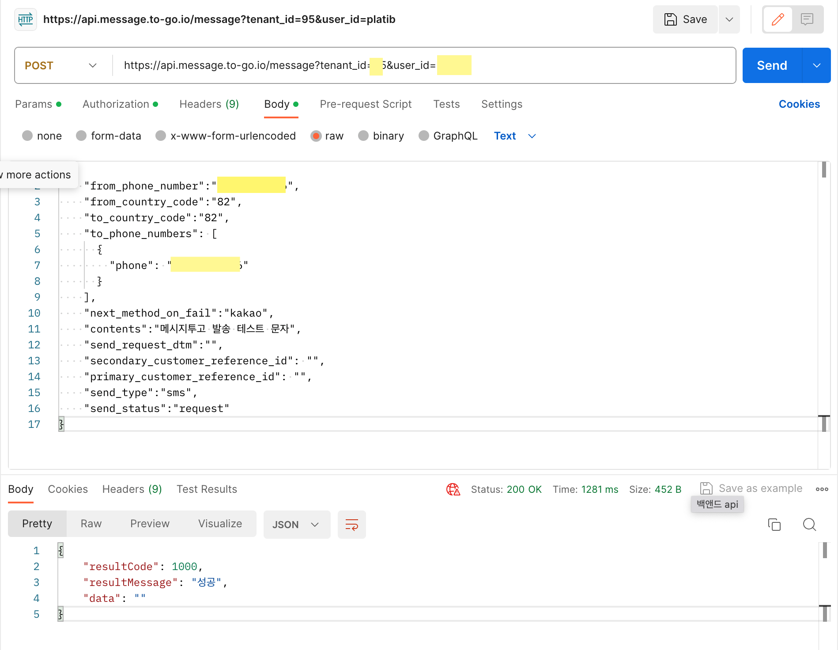Switch response view to Raw
This screenshot has width=838, height=650.
(x=91, y=524)
